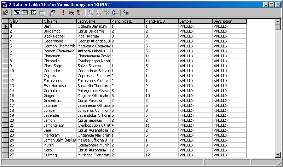
Task: Click the Add table icon
Action: [126, 12]
